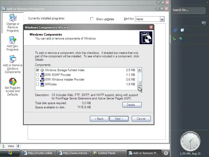Click the Cancel button
Screen dimensions: 209x157
click(x=141, y=119)
